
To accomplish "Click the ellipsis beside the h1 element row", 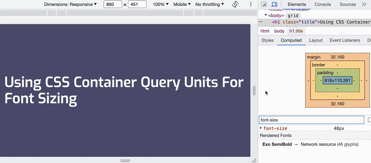I will coord(261,22).
